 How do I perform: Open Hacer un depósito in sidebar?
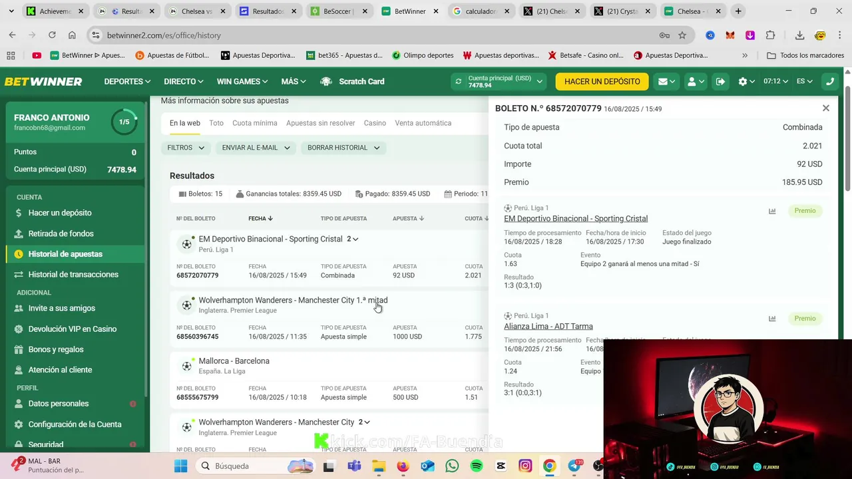[x=75, y=213]
